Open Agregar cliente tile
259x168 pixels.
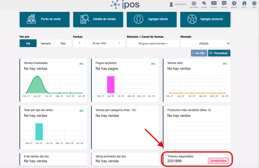point(151,19)
